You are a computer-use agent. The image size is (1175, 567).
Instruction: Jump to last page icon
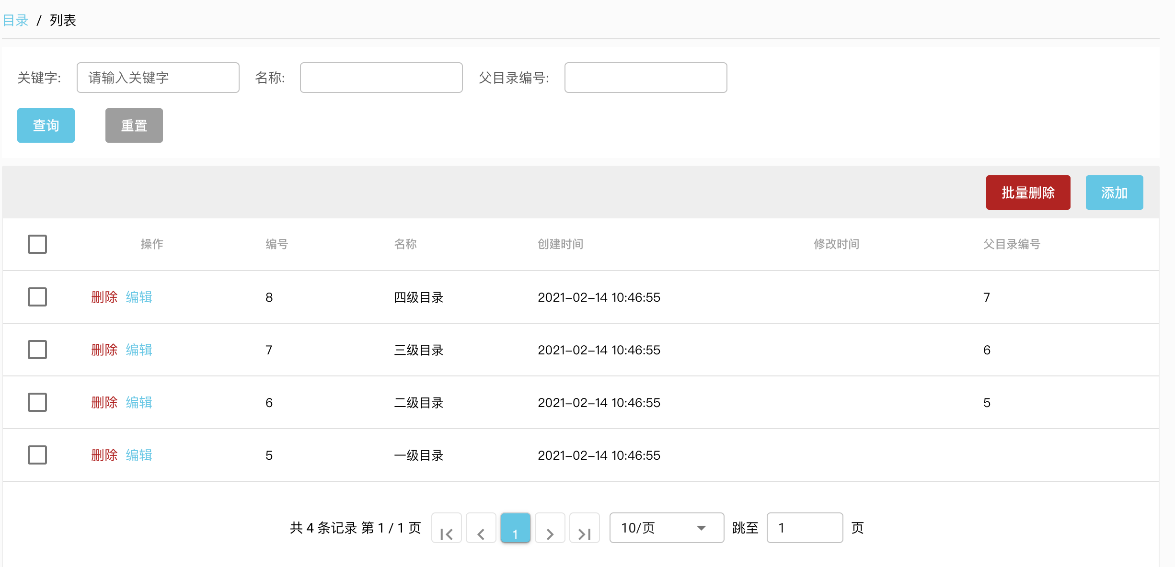[584, 528]
